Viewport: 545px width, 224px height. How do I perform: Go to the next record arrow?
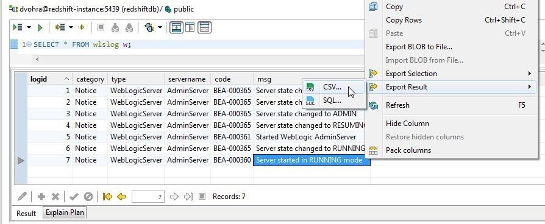point(174,197)
